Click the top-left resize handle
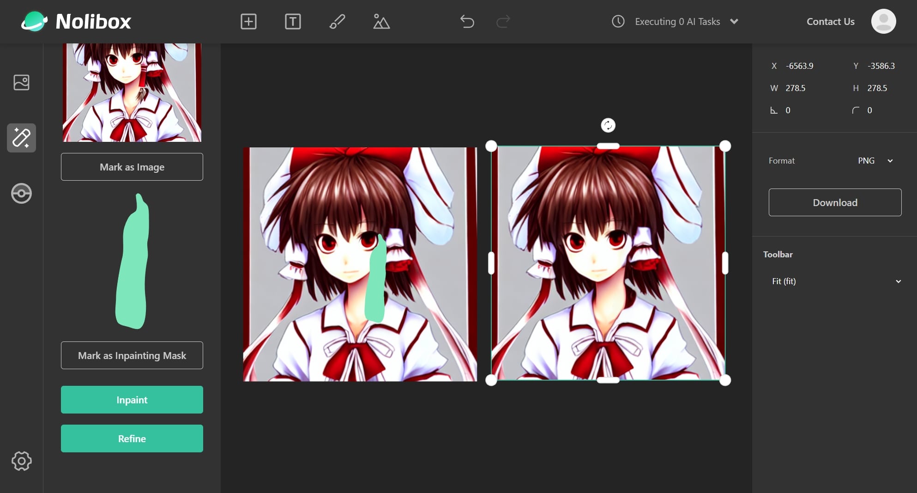The height and width of the screenshot is (493, 917). (491, 146)
